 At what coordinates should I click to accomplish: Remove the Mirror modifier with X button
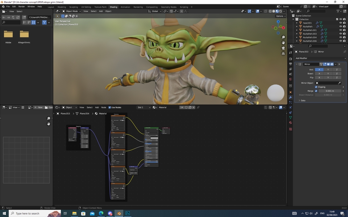[339, 64]
